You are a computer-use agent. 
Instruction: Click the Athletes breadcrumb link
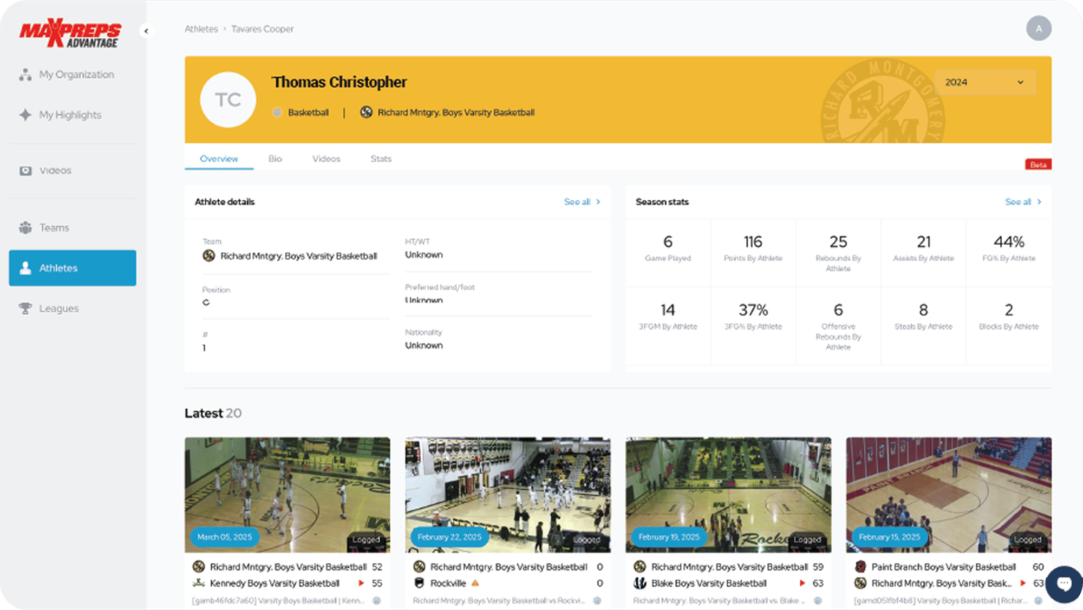pos(201,29)
